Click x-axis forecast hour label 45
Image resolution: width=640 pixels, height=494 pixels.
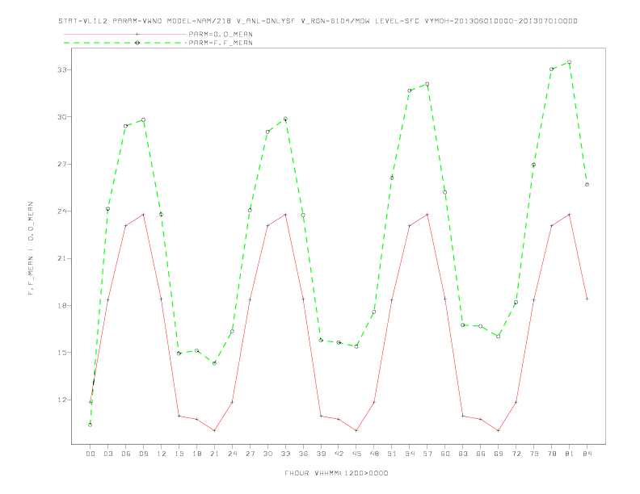[x=356, y=454]
